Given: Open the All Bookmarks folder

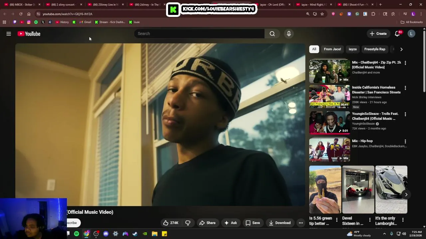Looking at the screenshot, I should tap(412, 22).
